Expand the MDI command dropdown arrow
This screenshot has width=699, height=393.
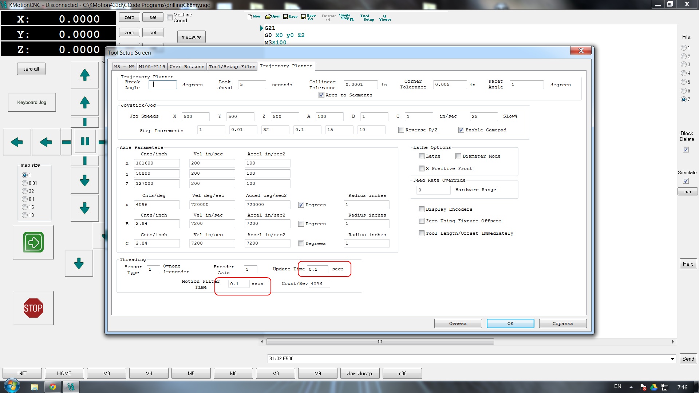click(672, 359)
